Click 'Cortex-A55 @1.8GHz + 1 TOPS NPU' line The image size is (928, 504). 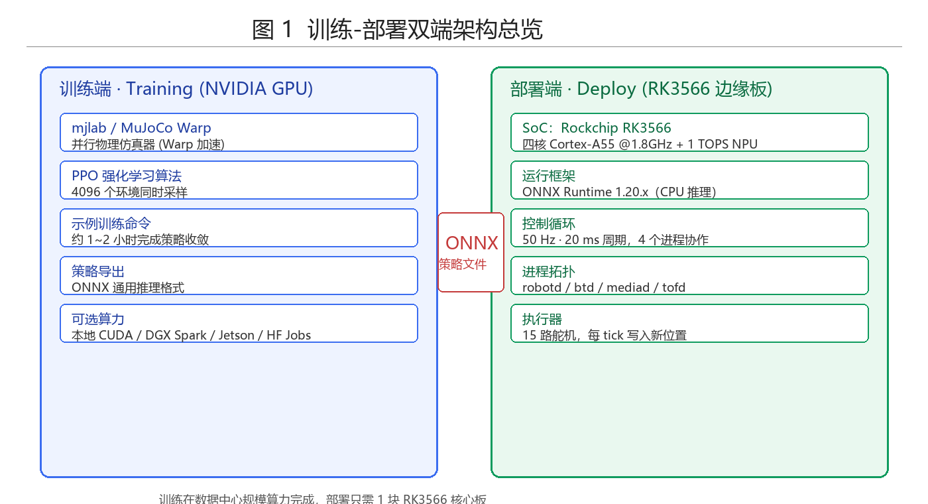point(640,144)
